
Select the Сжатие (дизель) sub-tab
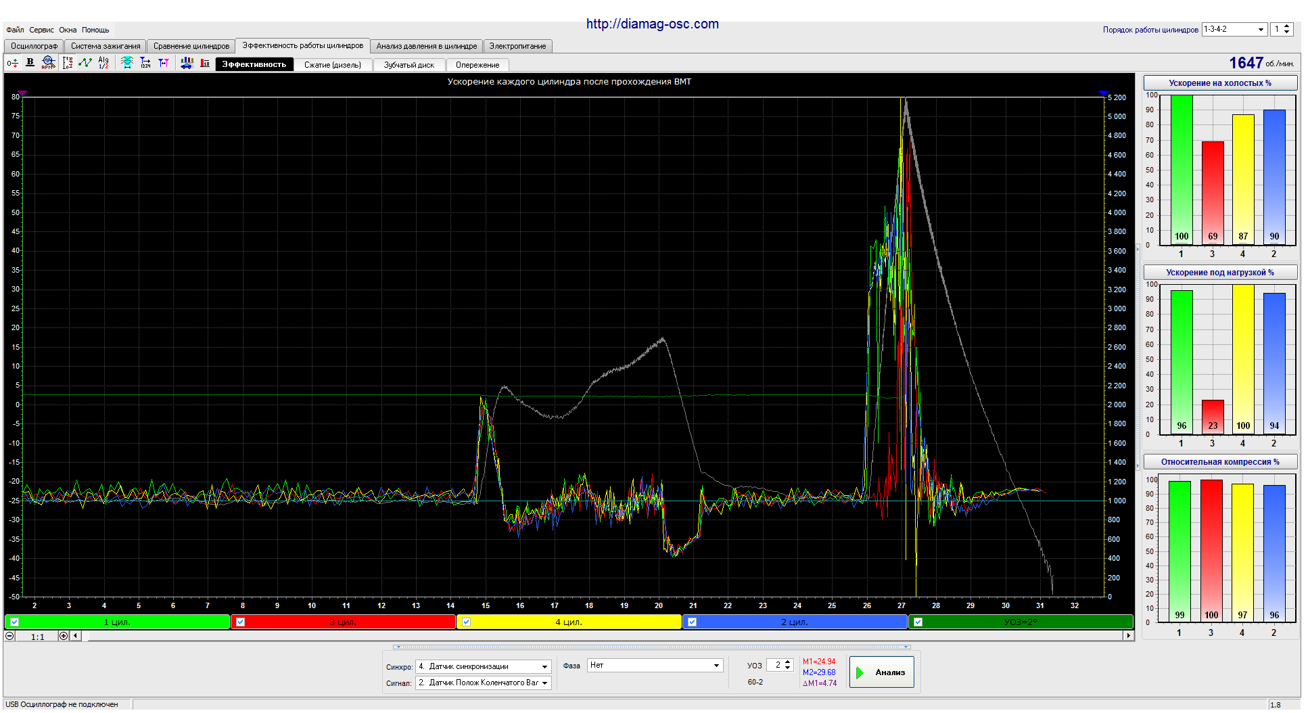click(333, 65)
